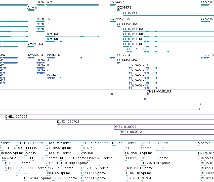
Task: Select the Amyrel gene label
Action: pyautogui.click(x=32, y=8)
